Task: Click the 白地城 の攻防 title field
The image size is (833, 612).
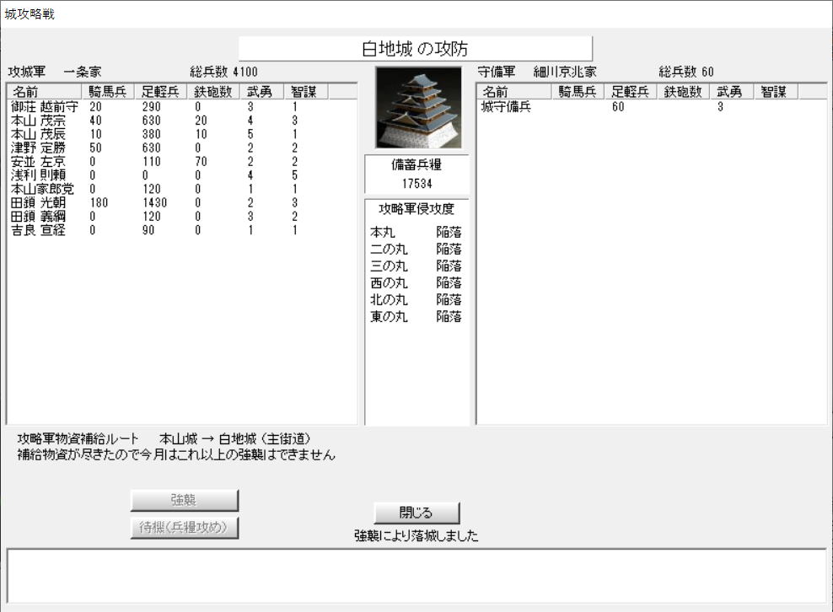Action: [416, 49]
